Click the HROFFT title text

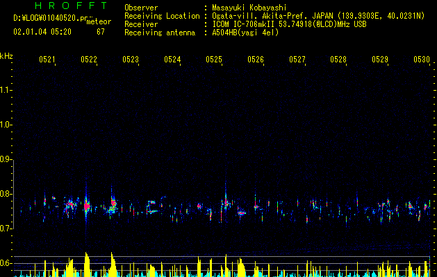[x=72, y=6]
